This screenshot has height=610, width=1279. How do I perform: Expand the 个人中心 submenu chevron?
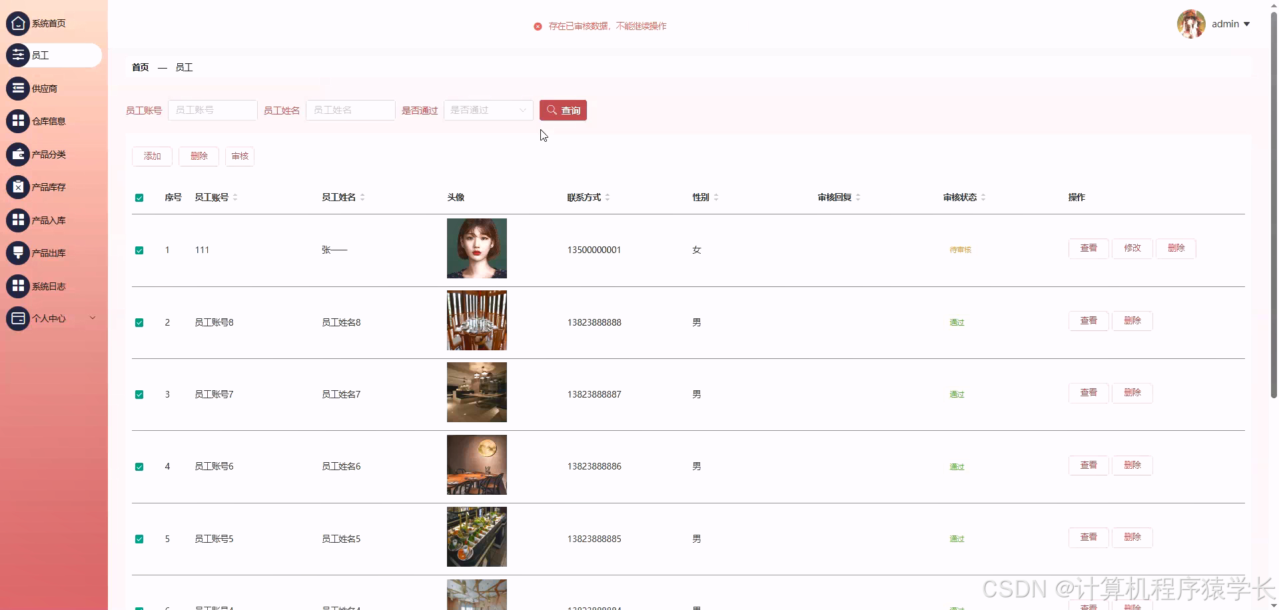[x=93, y=318]
